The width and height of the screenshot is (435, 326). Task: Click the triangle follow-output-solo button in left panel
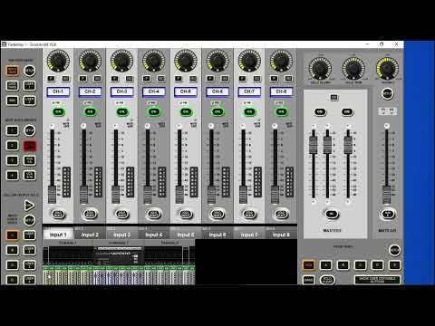tap(29, 206)
